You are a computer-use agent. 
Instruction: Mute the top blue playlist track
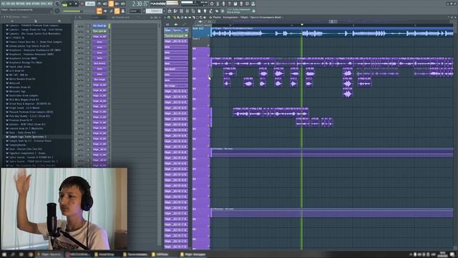pos(208,35)
